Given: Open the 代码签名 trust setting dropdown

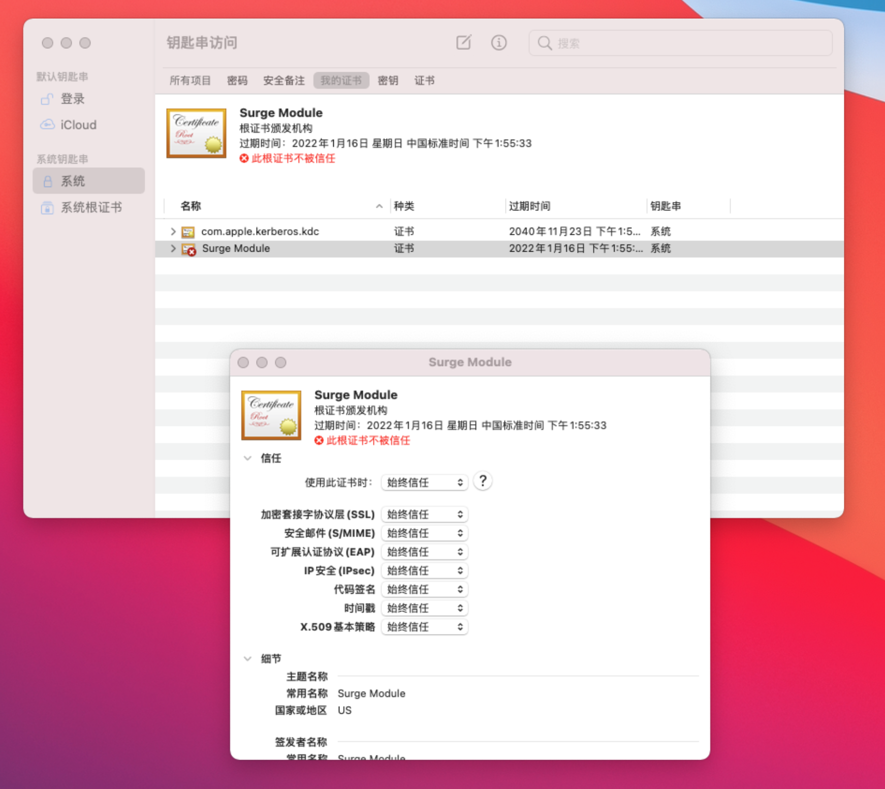Looking at the screenshot, I should pos(424,590).
